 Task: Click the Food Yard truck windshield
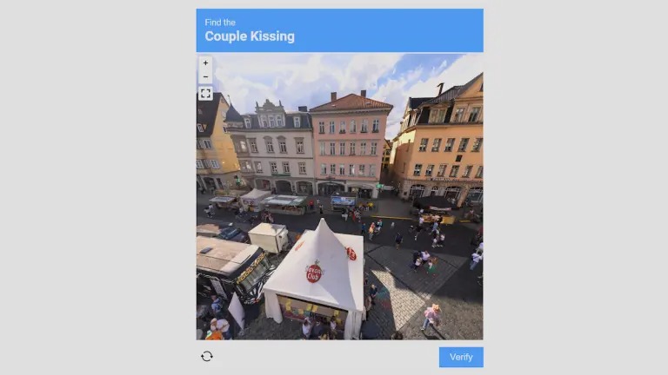pyautogui.click(x=254, y=274)
